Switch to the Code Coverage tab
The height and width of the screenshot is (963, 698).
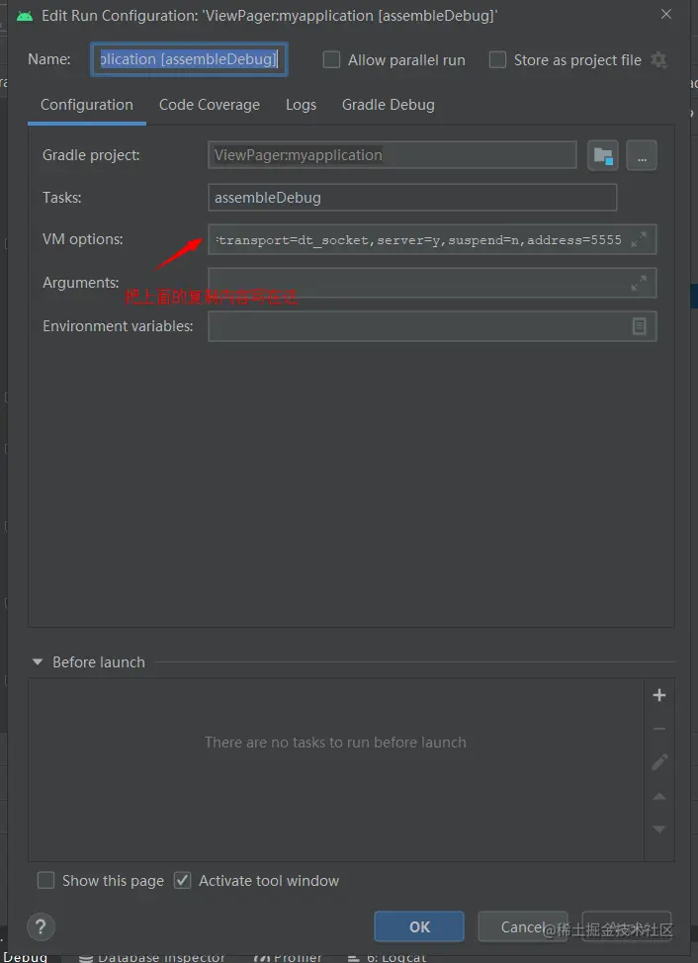[210, 105]
